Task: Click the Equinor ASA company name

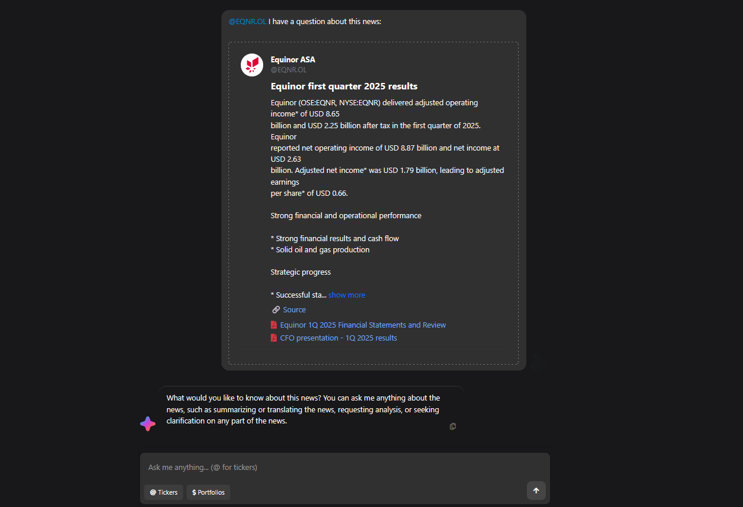Action: [293, 59]
